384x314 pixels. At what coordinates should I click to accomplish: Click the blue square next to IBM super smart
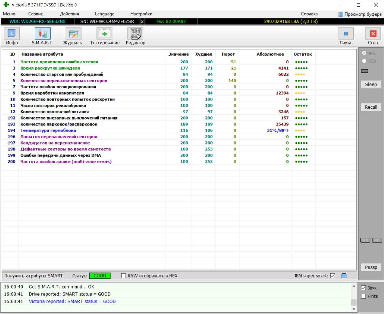tap(344, 276)
